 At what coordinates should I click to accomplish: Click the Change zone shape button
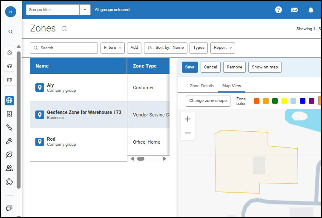tap(208, 101)
